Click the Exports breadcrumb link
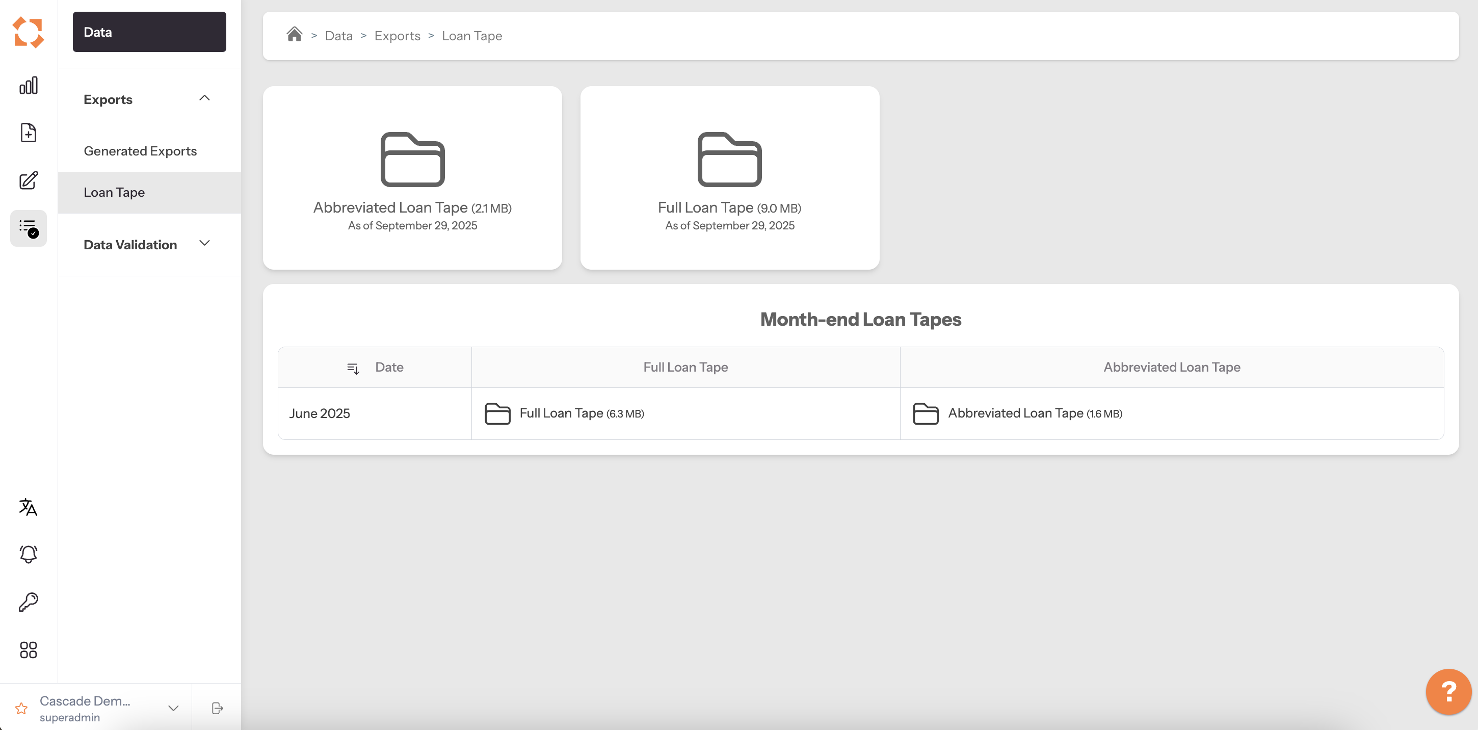This screenshot has width=1478, height=730. coord(397,36)
